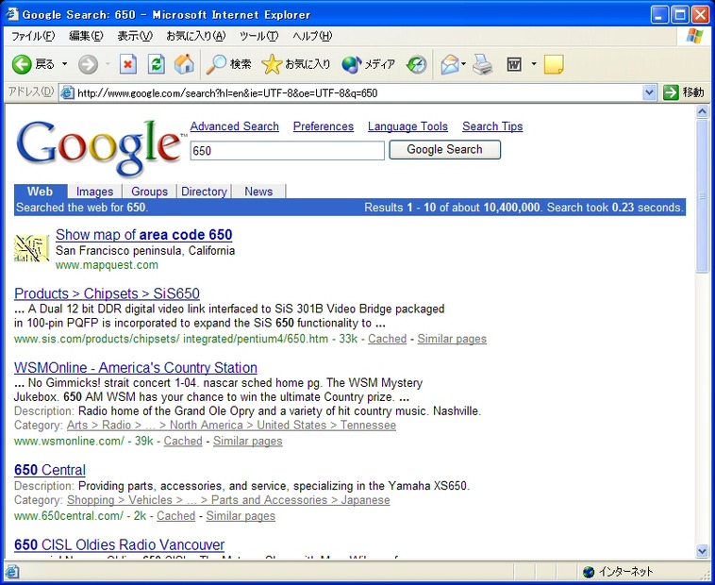Select the Web tab
Image resolution: width=715 pixels, height=585 pixels.
coord(41,192)
